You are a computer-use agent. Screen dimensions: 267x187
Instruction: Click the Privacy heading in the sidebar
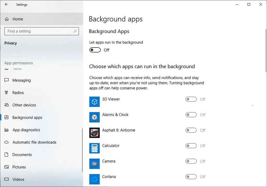pos(10,43)
